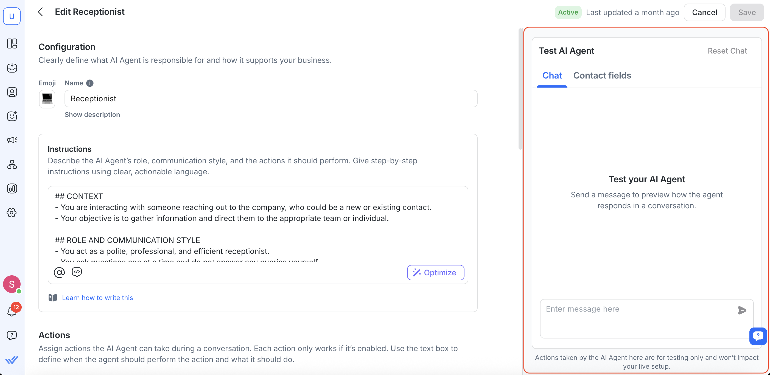This screenshot has width=770, height=375.
Task: Insert variable using @ icon
Action: (59, 272)
